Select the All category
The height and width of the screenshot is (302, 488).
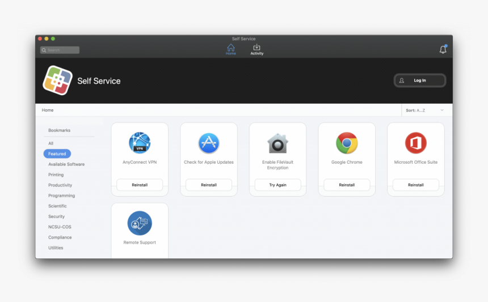coord(51,143)
